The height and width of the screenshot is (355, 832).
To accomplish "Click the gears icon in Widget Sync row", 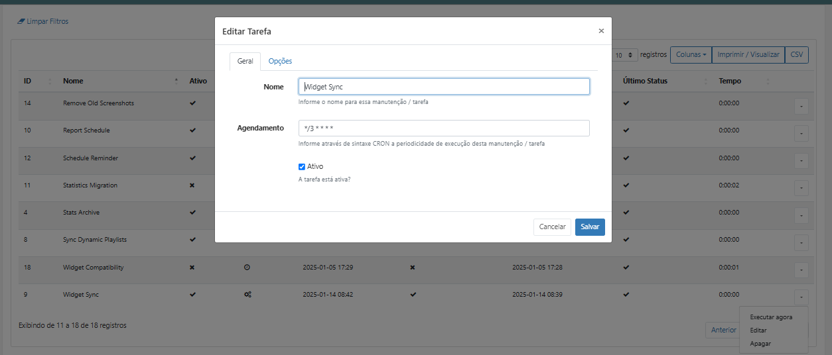I will tap(247, 295).
